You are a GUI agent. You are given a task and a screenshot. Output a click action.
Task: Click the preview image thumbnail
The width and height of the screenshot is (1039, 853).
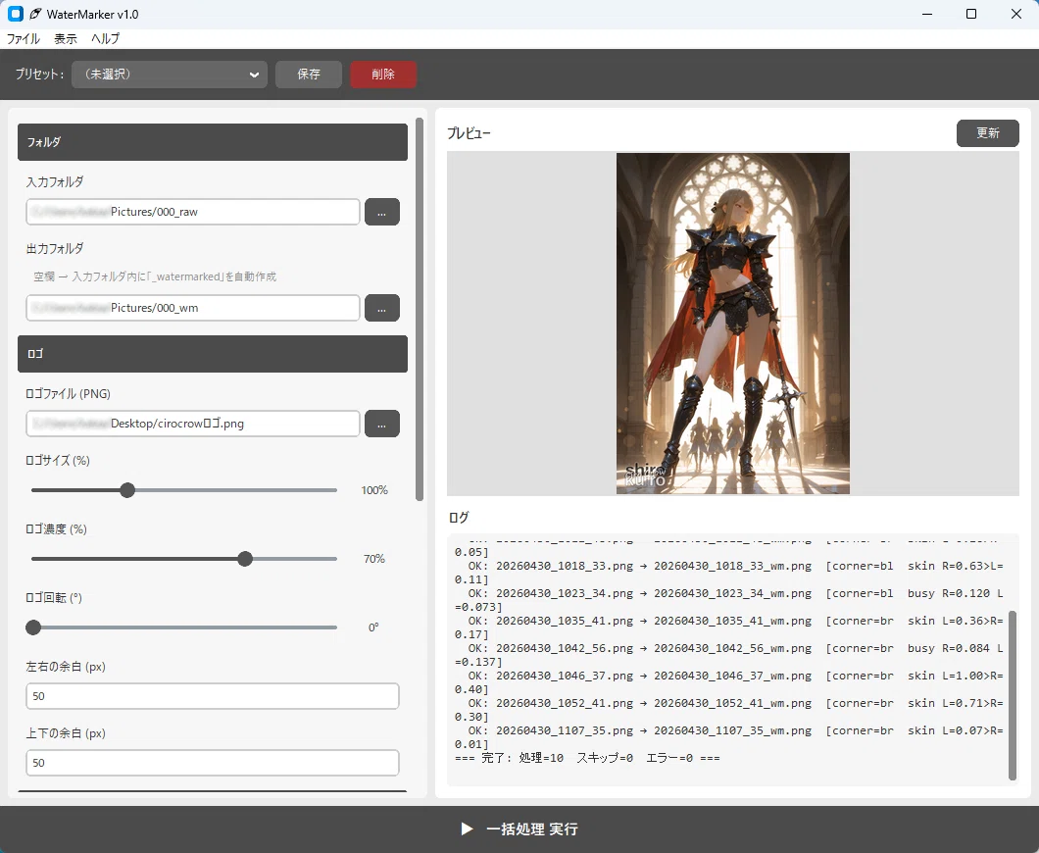pos(733,324)
